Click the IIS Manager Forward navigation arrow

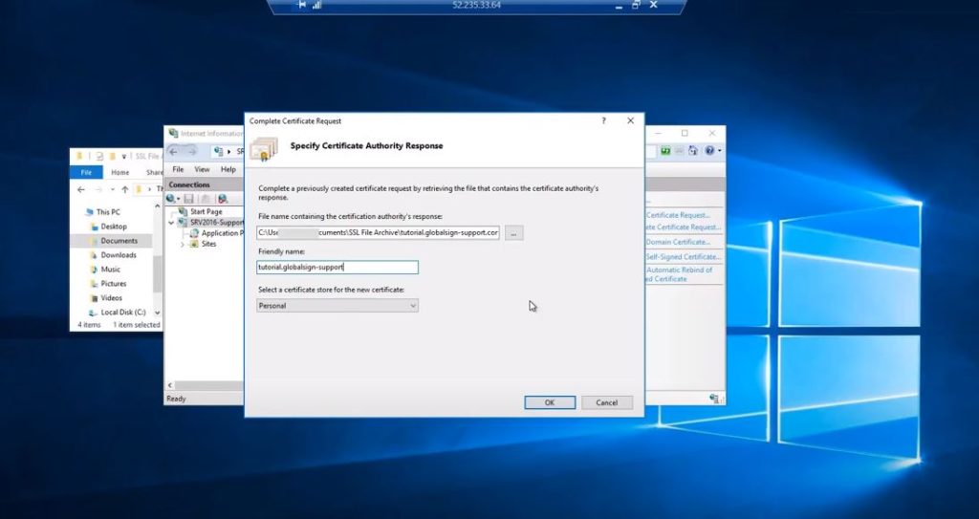tap(191, 152)
